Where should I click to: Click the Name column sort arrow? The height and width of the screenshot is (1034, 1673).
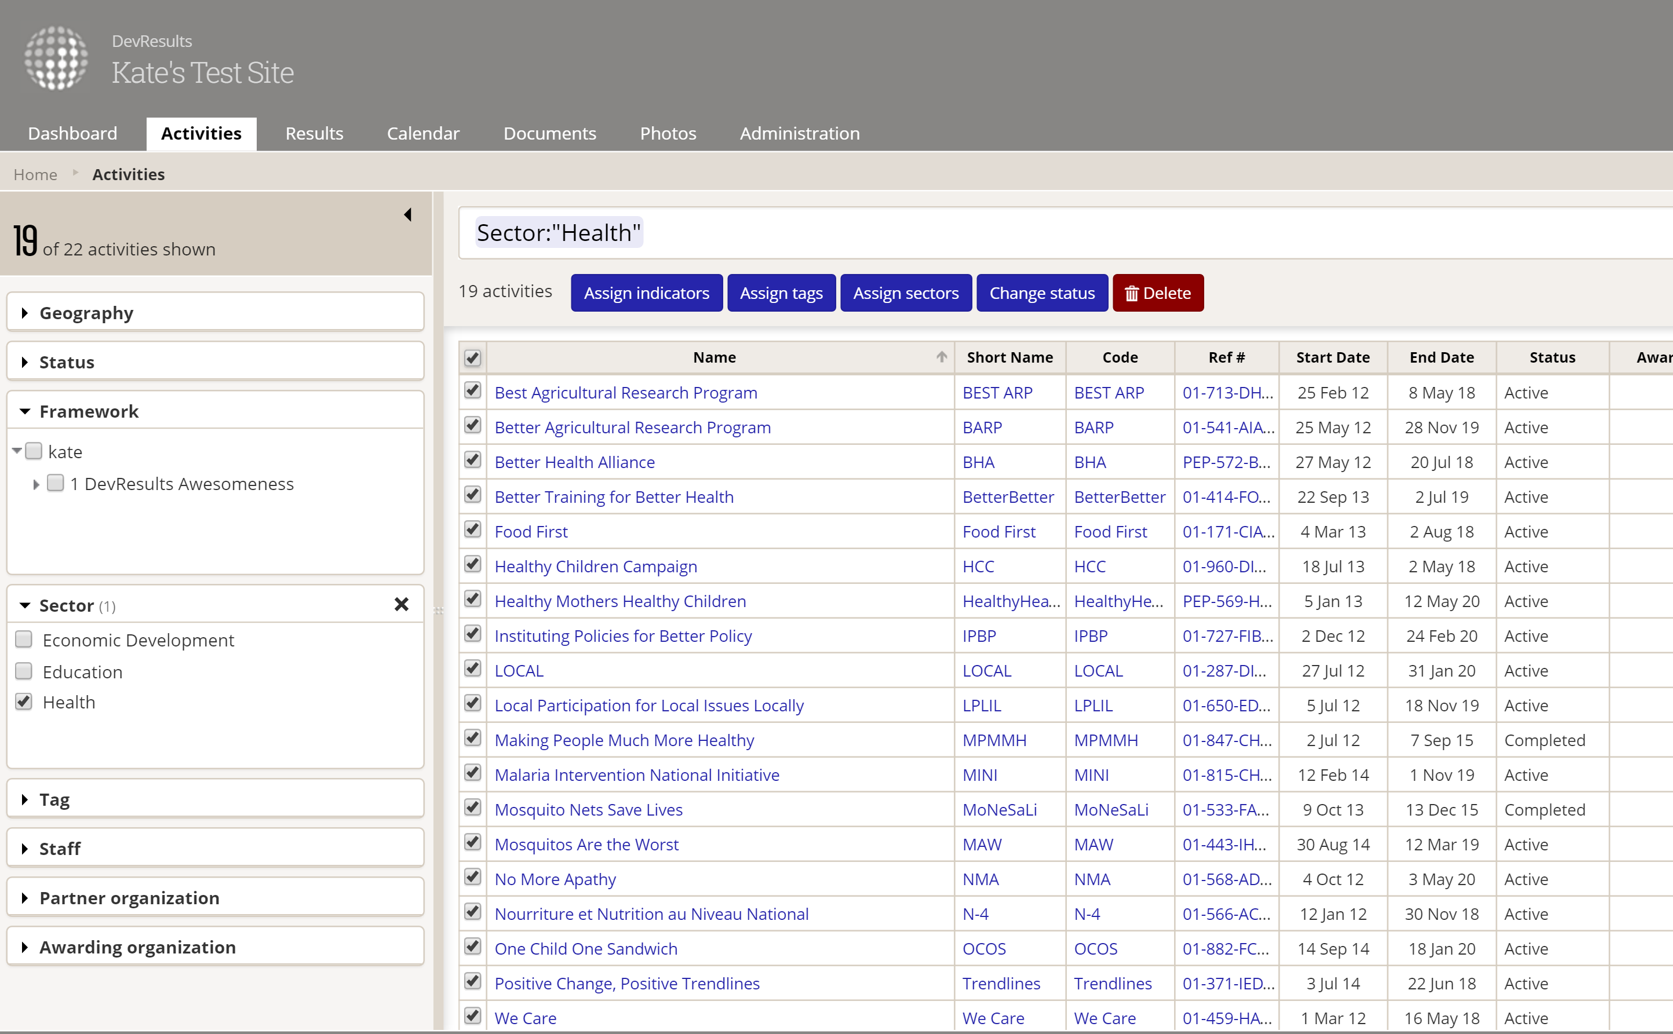(941, 357)
